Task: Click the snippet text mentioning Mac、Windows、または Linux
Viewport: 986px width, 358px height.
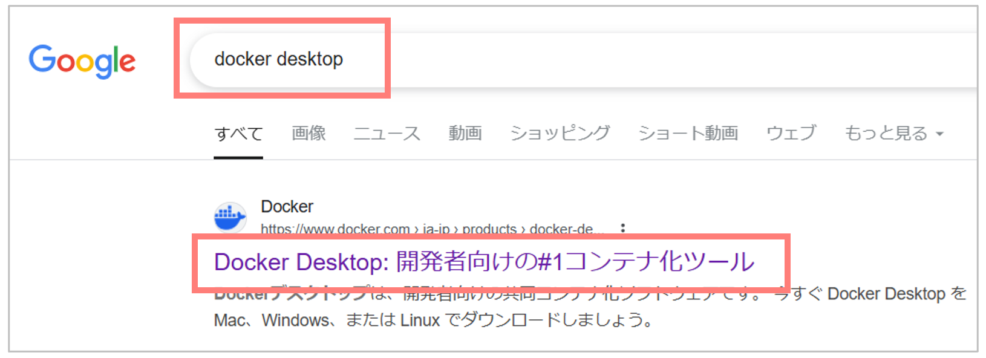Action: pos(433,320)
